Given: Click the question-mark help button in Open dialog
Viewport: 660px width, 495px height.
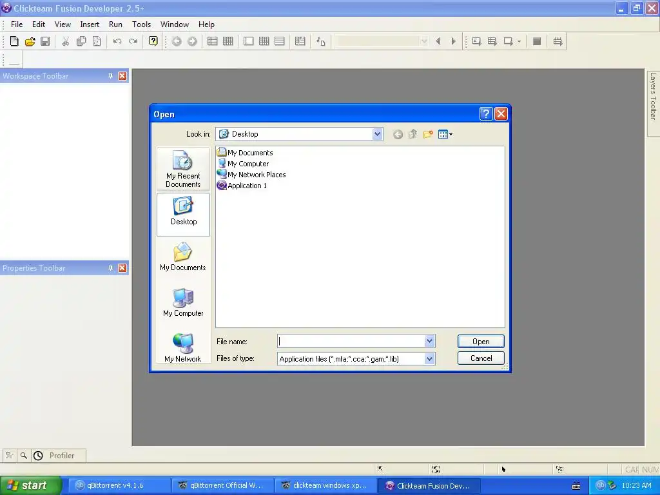Looking at the screenshot, I should (x=486, y=113).
